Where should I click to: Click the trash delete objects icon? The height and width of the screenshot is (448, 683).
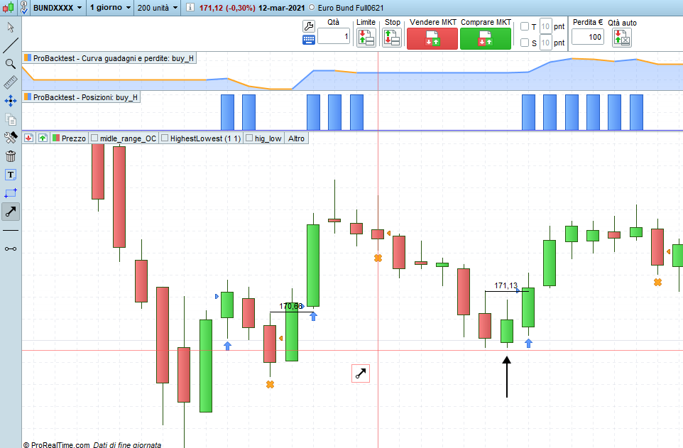11,156
